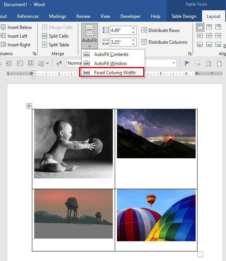Viewport: 226px width, 261px height.
Task: Switch to the Table Design tab
Action: pyautogui.click(x=183, y=16)
